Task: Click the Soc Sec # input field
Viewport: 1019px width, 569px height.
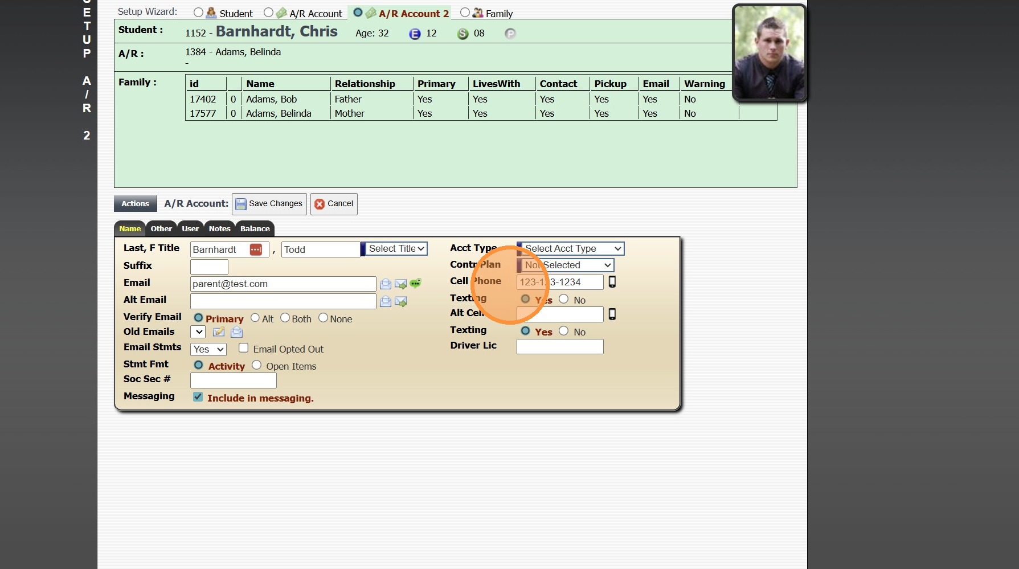Action: tap(234, 380)
